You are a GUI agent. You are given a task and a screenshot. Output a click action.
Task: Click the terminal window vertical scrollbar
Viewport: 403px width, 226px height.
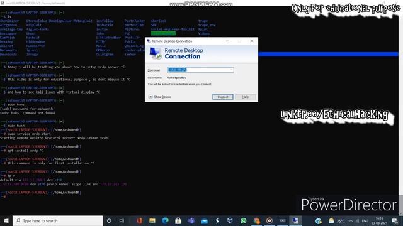(400, 110)
